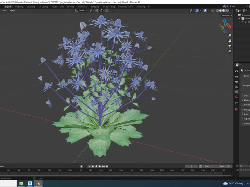Image resolution: width=250 pixels, height=187 pixels.
Task: Open the Tool properties tab
Action: tap(236, 71)
